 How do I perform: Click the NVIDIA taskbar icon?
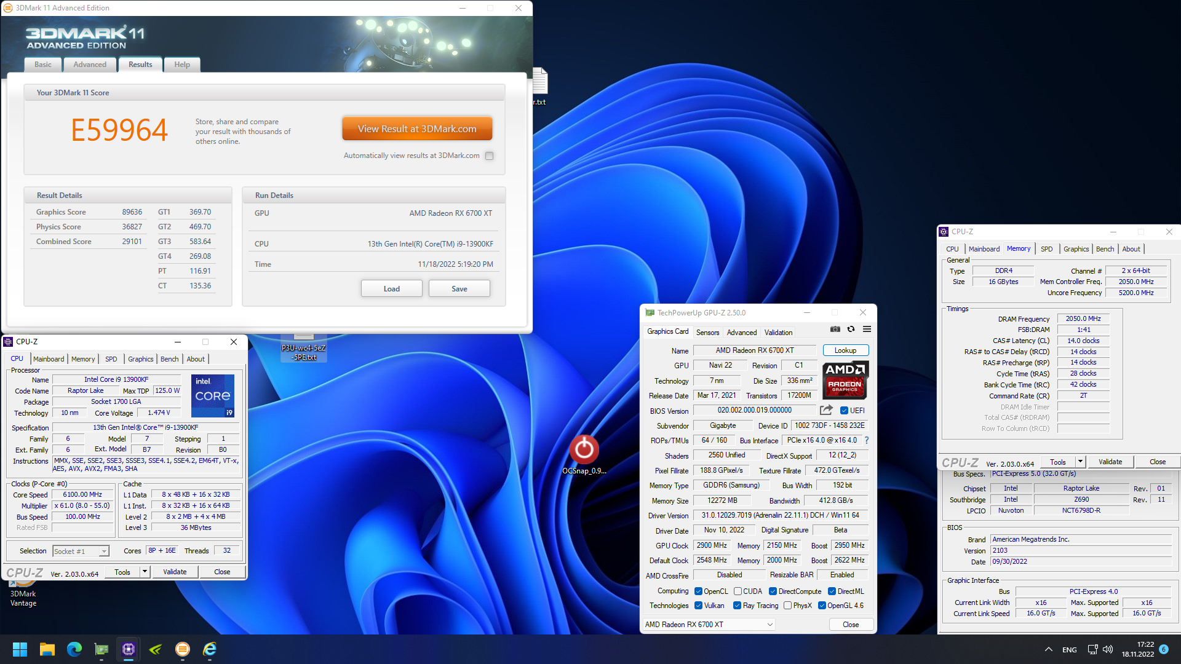[x=156, y=649]
